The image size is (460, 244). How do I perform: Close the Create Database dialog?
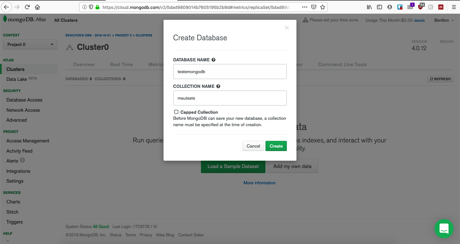(x=287, y=28)
